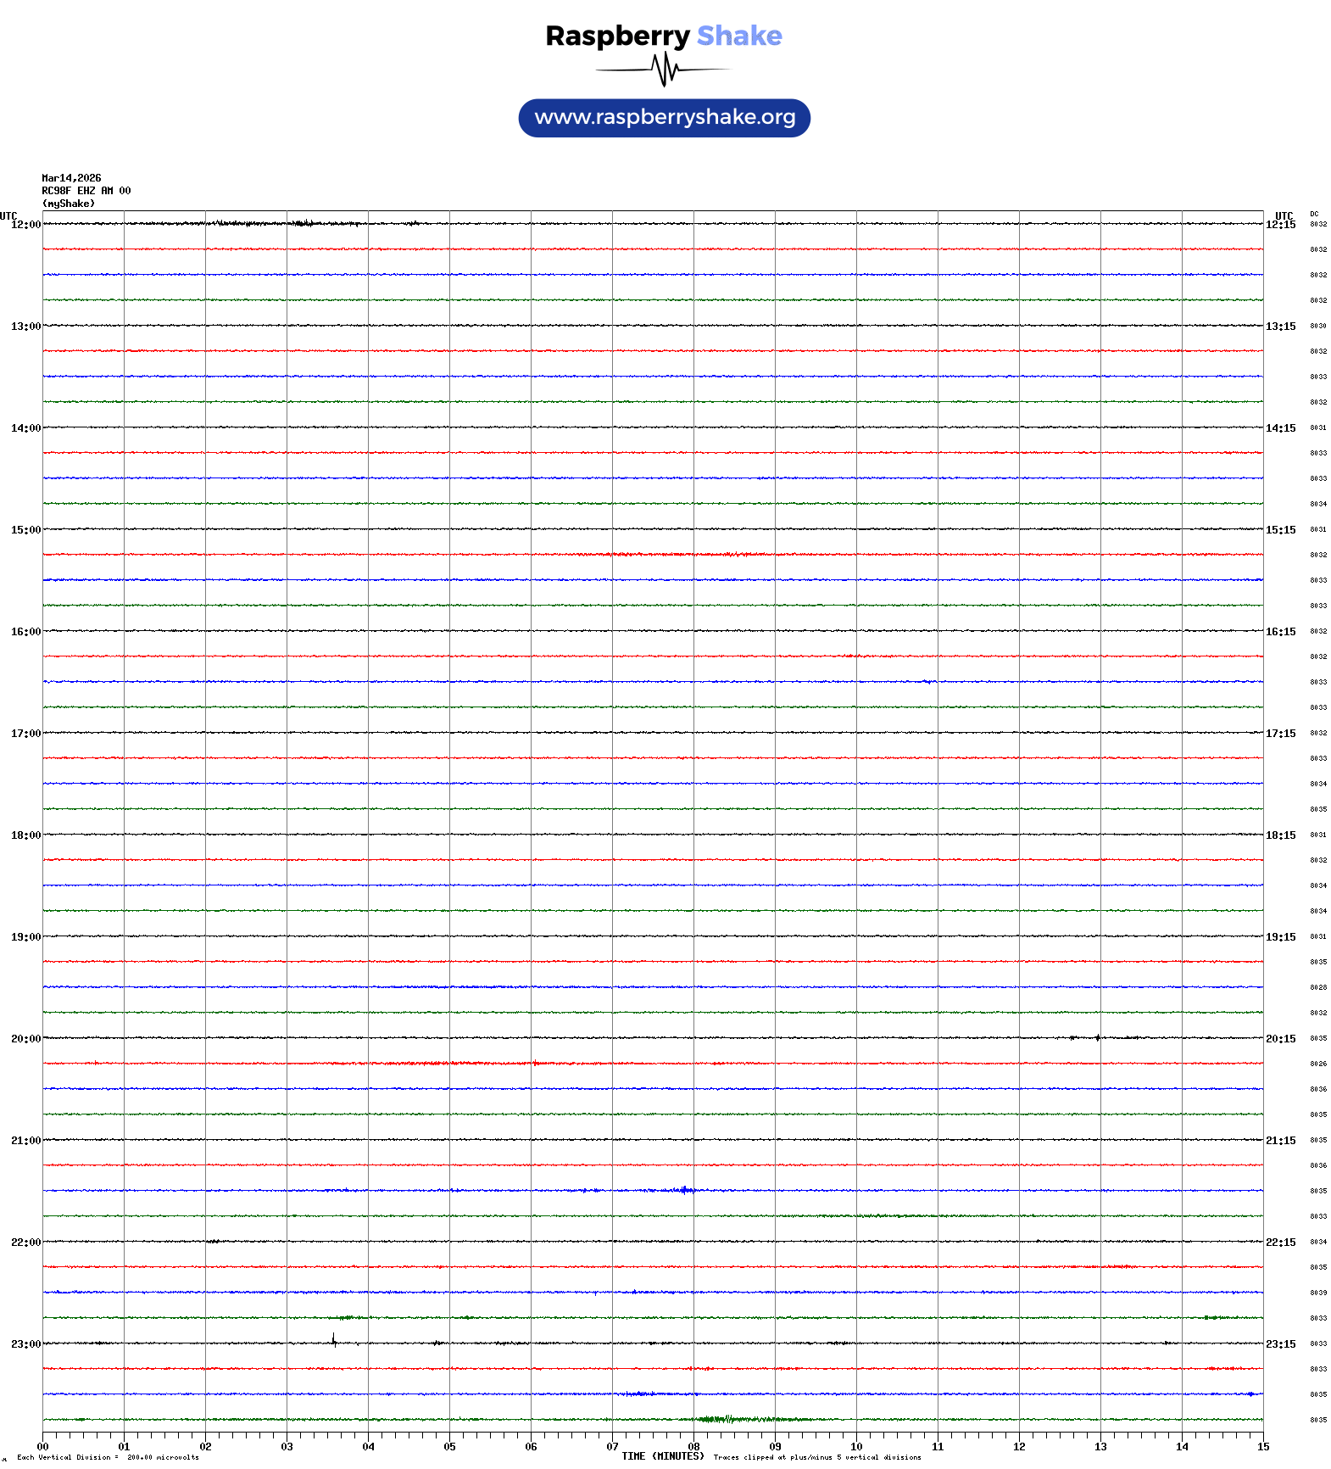Viewport: 1331px width, 1469px height.
Task: Select the 23:00 UTC row label
Action: click(x=25, y=1344)
